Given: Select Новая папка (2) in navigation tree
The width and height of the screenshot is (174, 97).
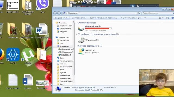Looking at the screenshot, I should (x=66, y=78).
